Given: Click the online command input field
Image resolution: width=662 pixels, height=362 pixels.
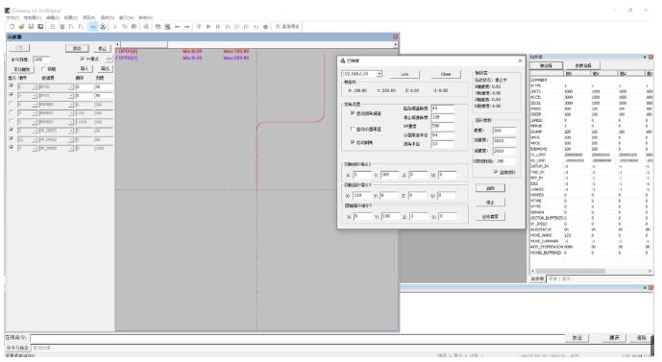Looking at the screenshot, I should point(298,338).
